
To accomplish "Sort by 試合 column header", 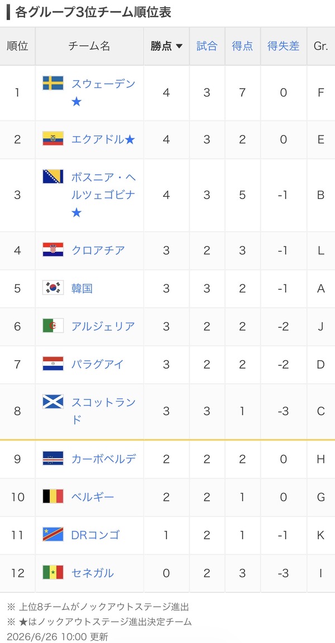I will point(207,46).
